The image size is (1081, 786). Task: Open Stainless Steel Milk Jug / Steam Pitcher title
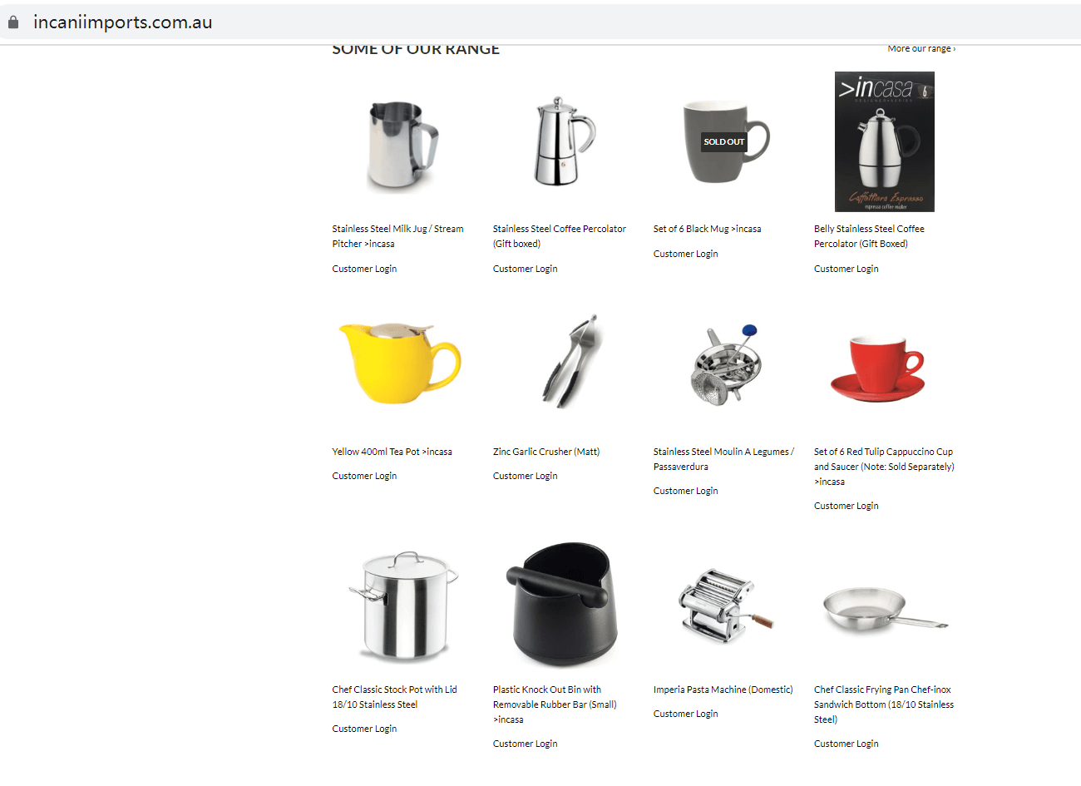(397, 236)
